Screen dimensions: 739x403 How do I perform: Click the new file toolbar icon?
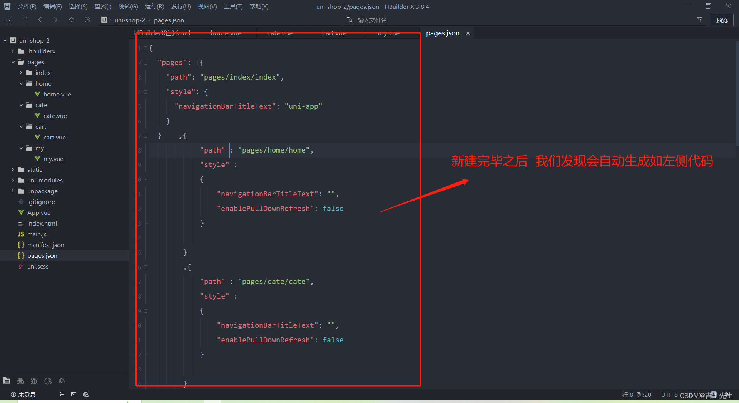(x=8, y=20)
